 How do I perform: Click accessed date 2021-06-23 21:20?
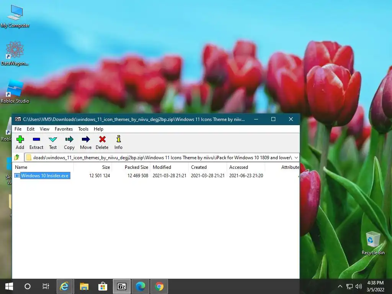246,175
